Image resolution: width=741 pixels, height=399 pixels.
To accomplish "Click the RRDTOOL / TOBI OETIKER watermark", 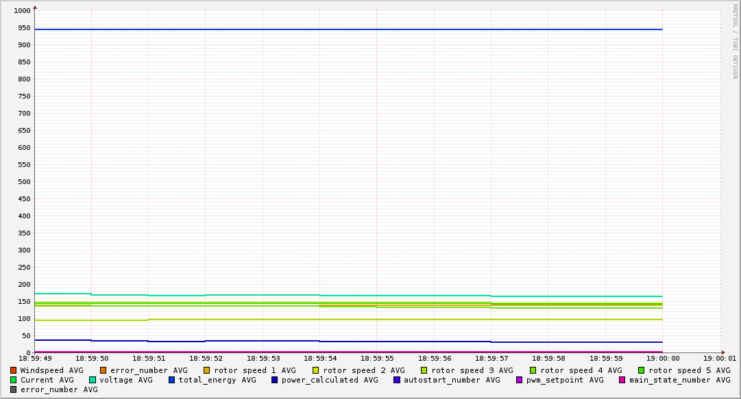I will pyautogui.click(x=735, y=41).
